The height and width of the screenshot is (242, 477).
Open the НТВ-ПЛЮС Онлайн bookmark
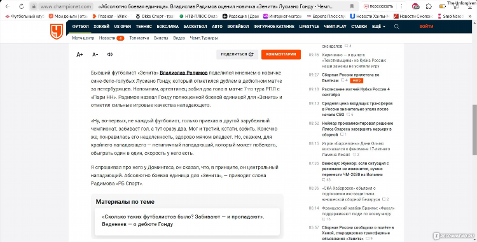click(198, 16)
